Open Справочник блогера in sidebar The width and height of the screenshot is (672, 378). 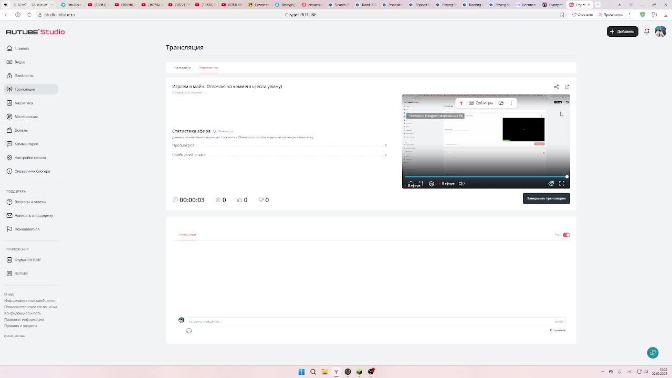[30, 171]
